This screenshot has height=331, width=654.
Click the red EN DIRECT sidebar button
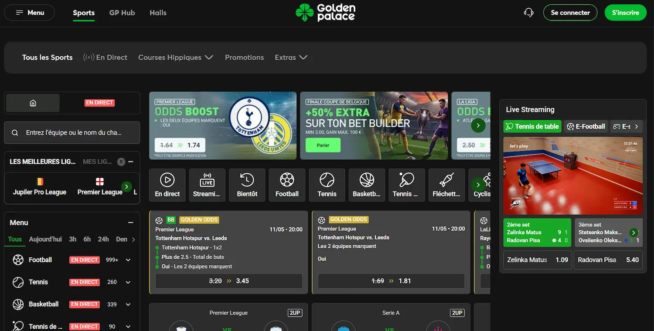pos(99,103)
